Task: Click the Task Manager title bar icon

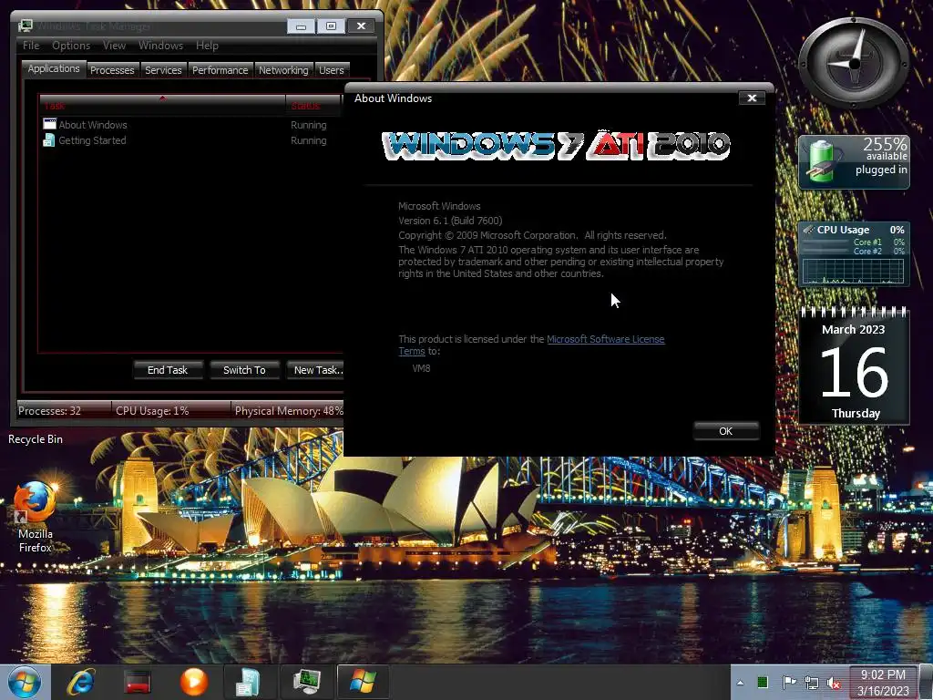Action: [26, 26]
